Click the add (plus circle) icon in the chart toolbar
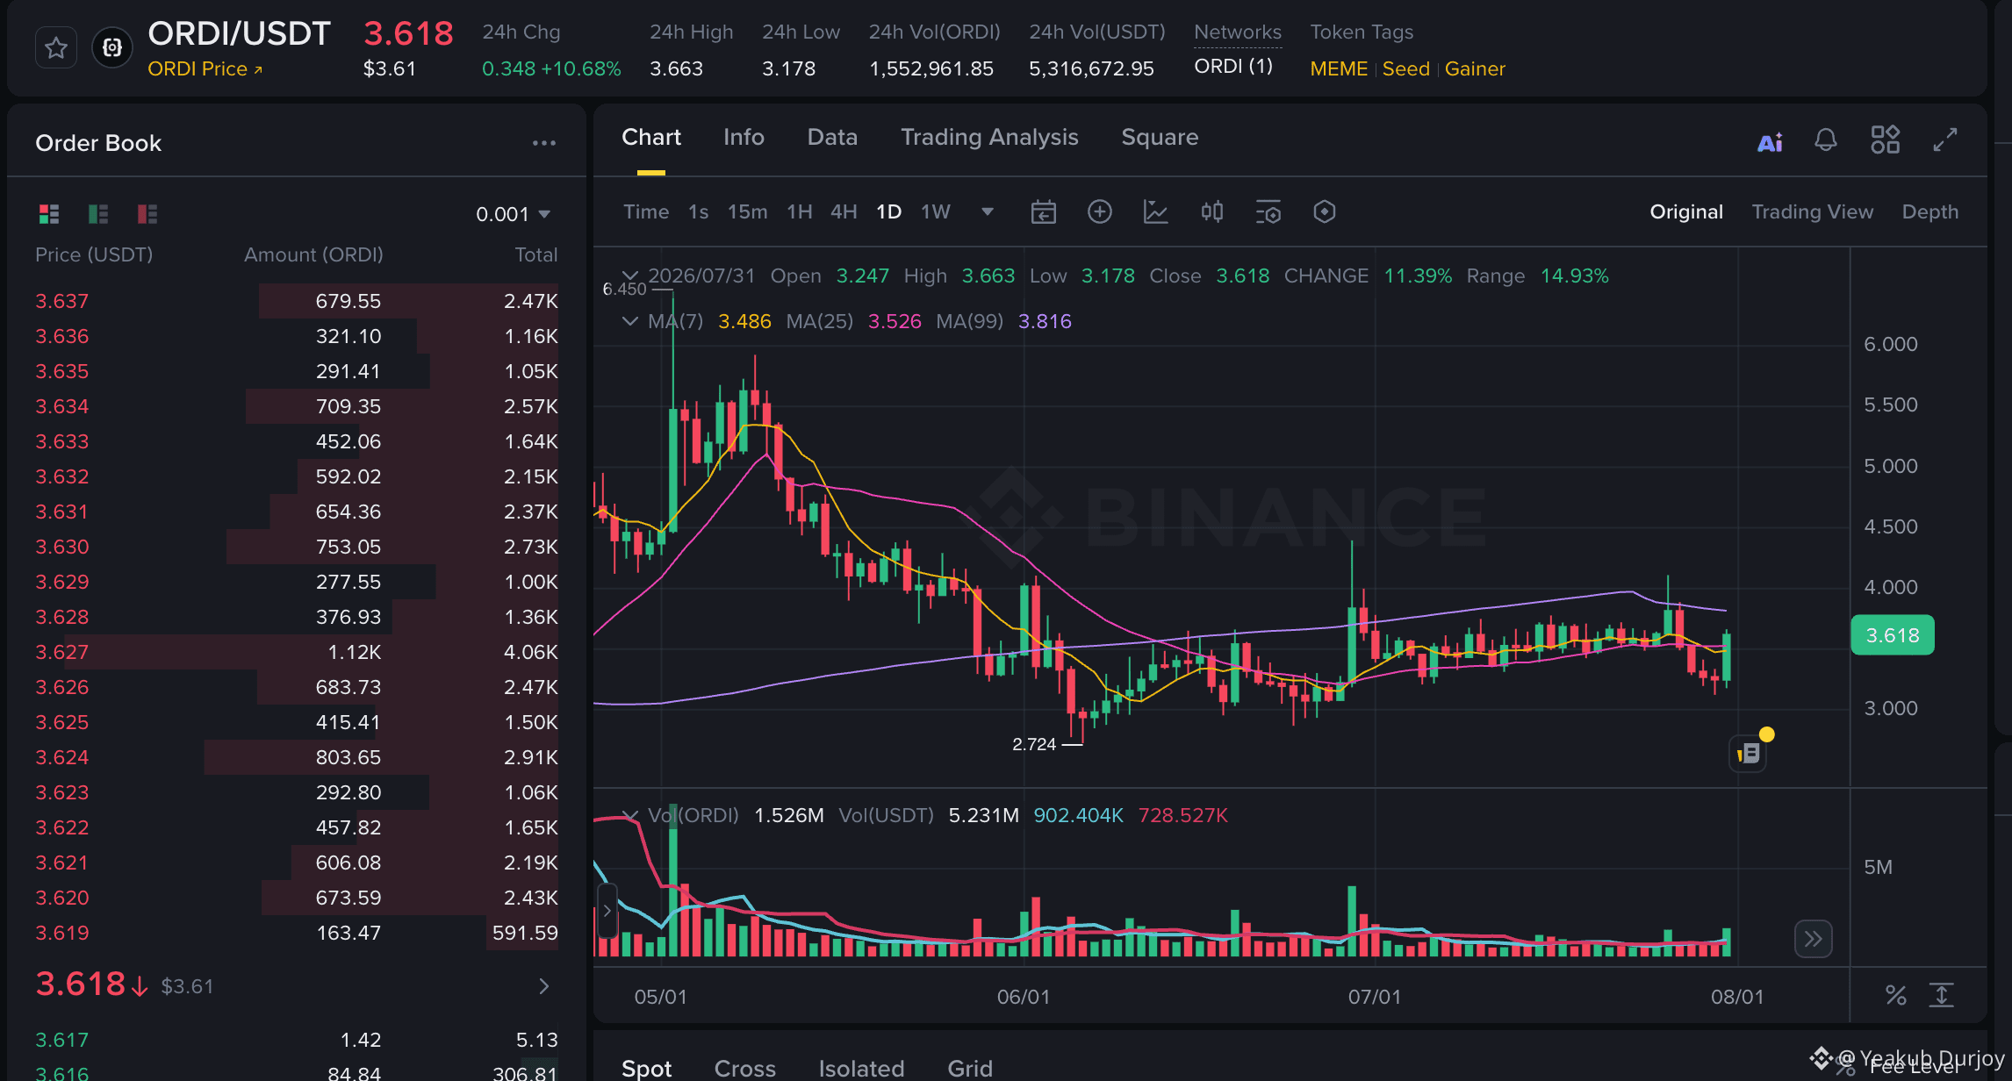The height and width of the screenshot is (1081, 2012). (x=1099, y=211)
